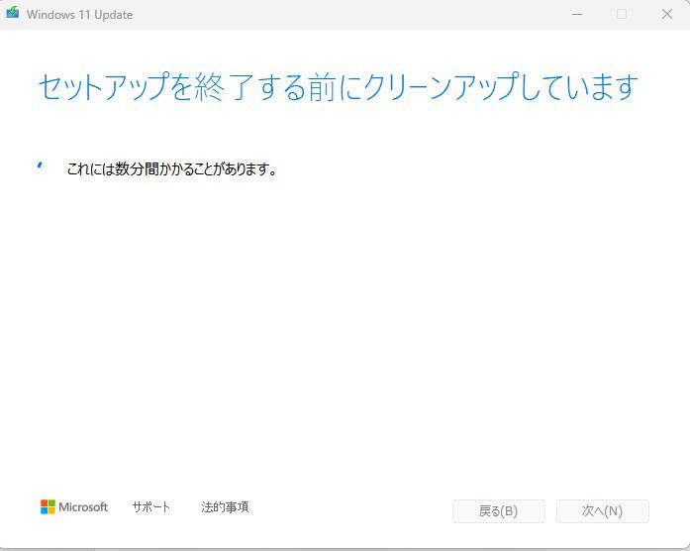Maximize the Windows 11 Update window
Viewport: 690px width, 551px height.
(622, 14)
